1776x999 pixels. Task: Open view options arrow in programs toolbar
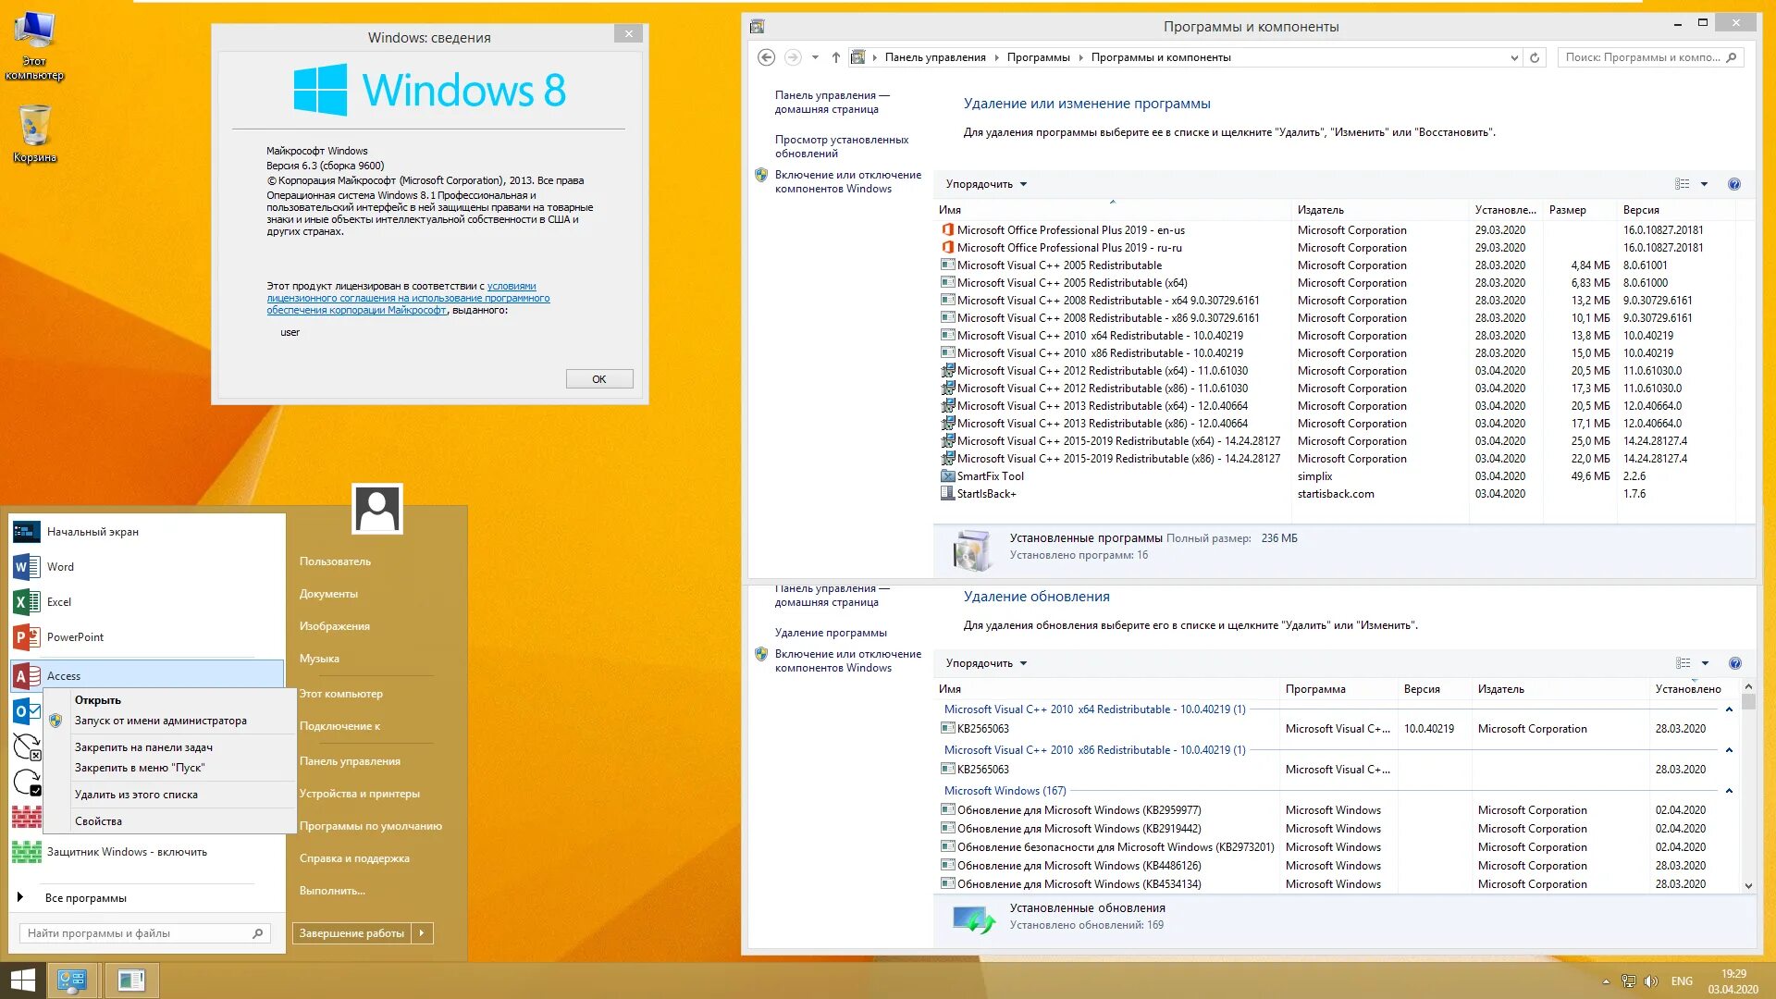pyautogui.click(x=1704, y=184)
